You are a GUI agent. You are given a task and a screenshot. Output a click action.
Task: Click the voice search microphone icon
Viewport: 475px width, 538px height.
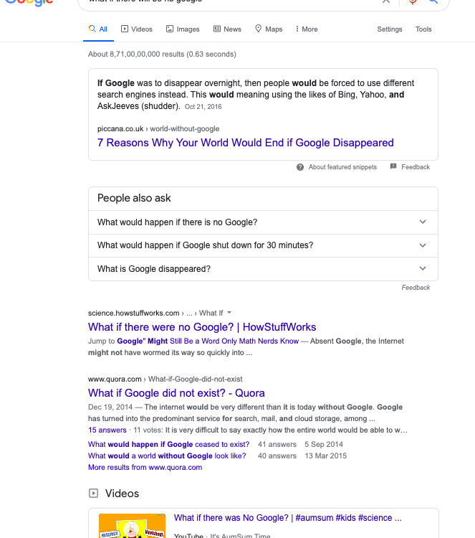413,1
